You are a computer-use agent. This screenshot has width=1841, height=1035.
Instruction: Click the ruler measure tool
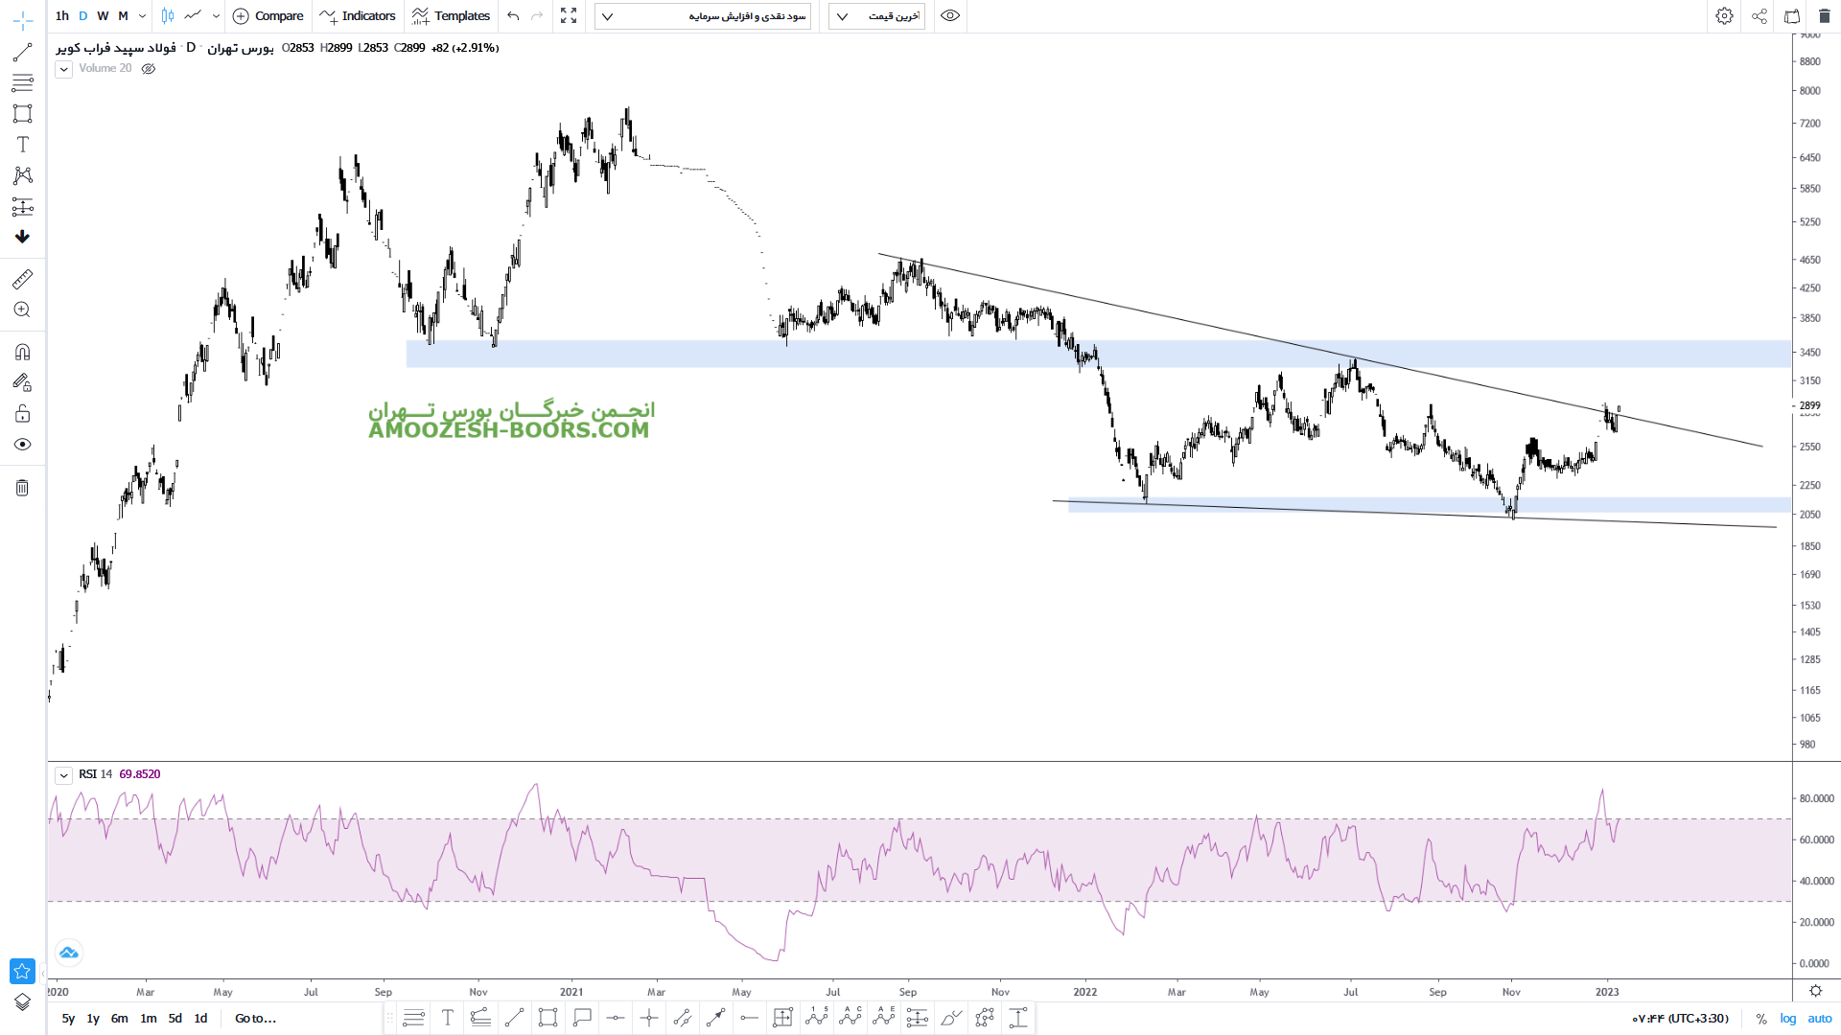tap(22, 279)
